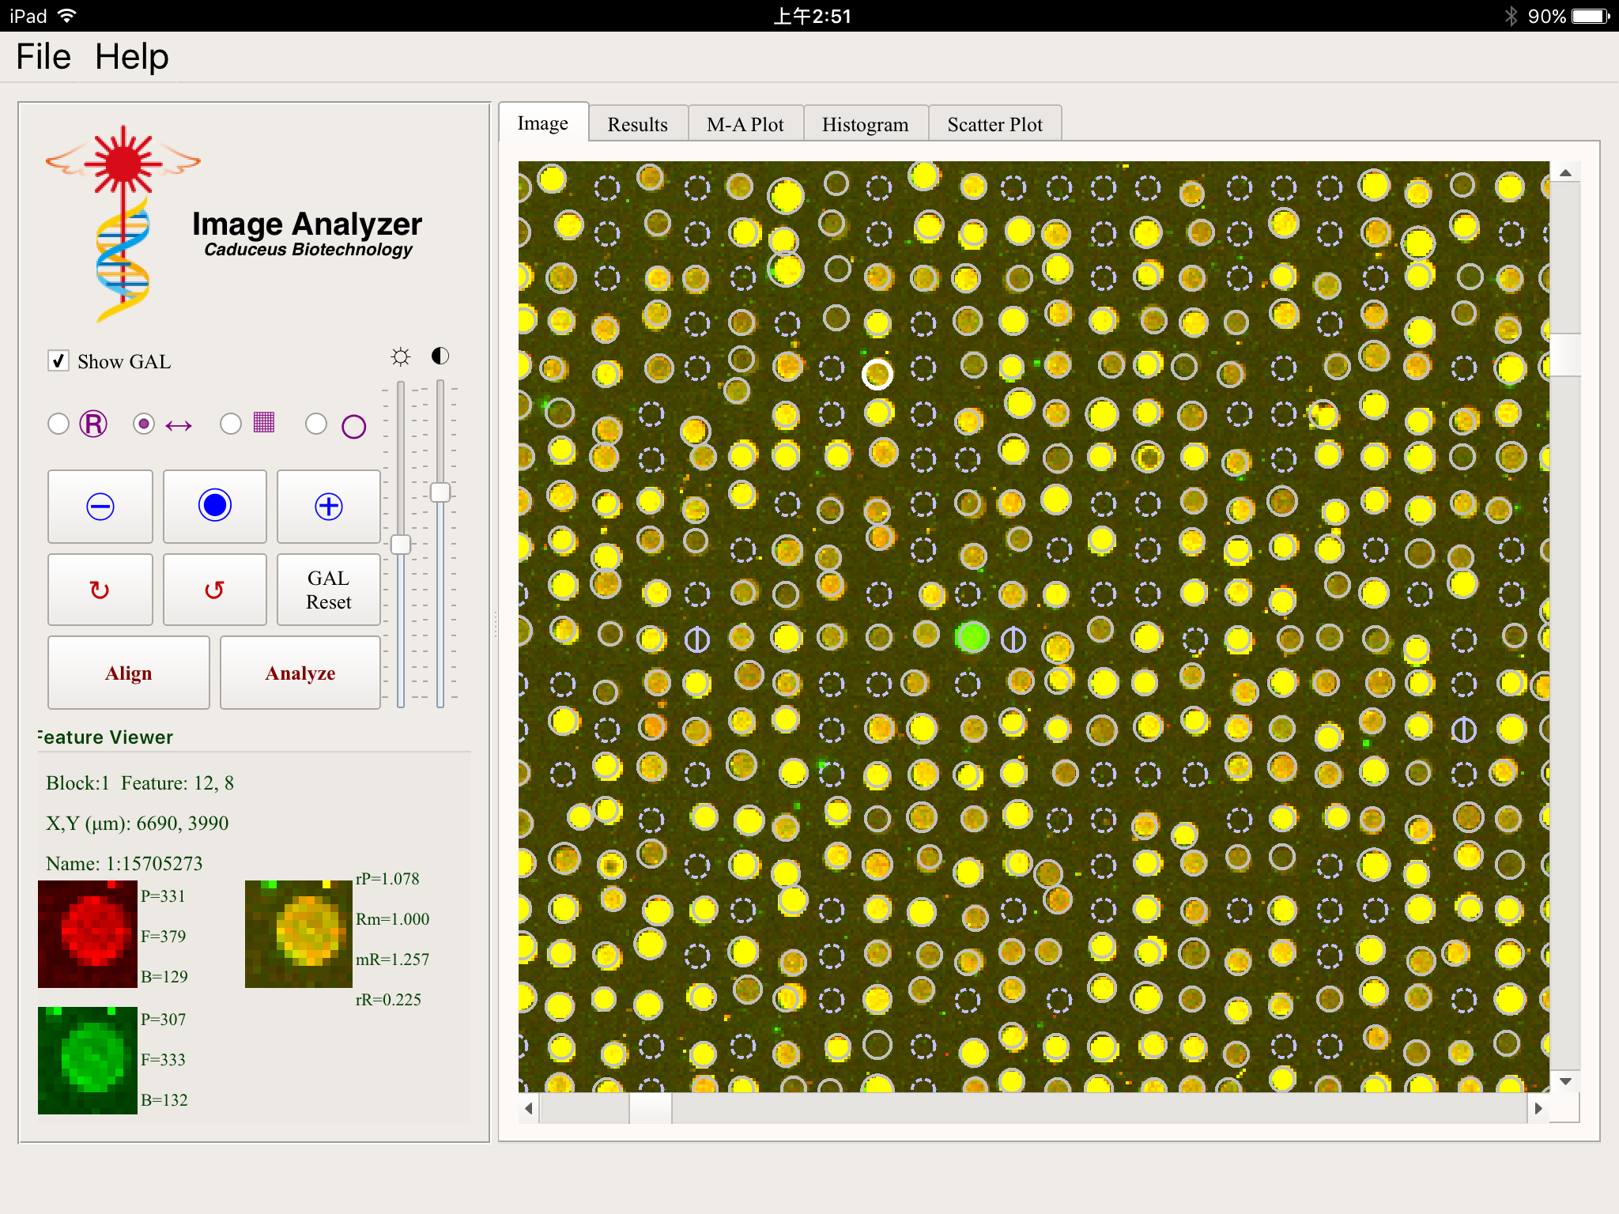1619x1214 pixels.
Task: Open the File menu
Action: pyautogui.click(x=43, y=57)
